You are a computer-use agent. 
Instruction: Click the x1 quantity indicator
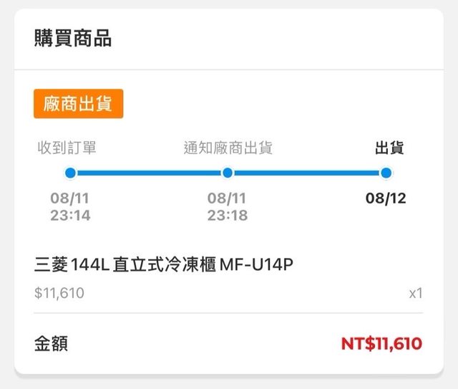(x=416, y=294)
